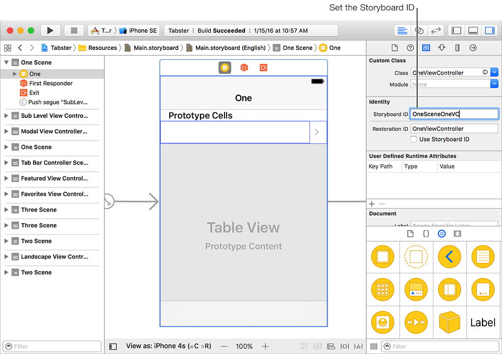Go back in editor history
Screen dimensions: 502x354
(20, 48)
